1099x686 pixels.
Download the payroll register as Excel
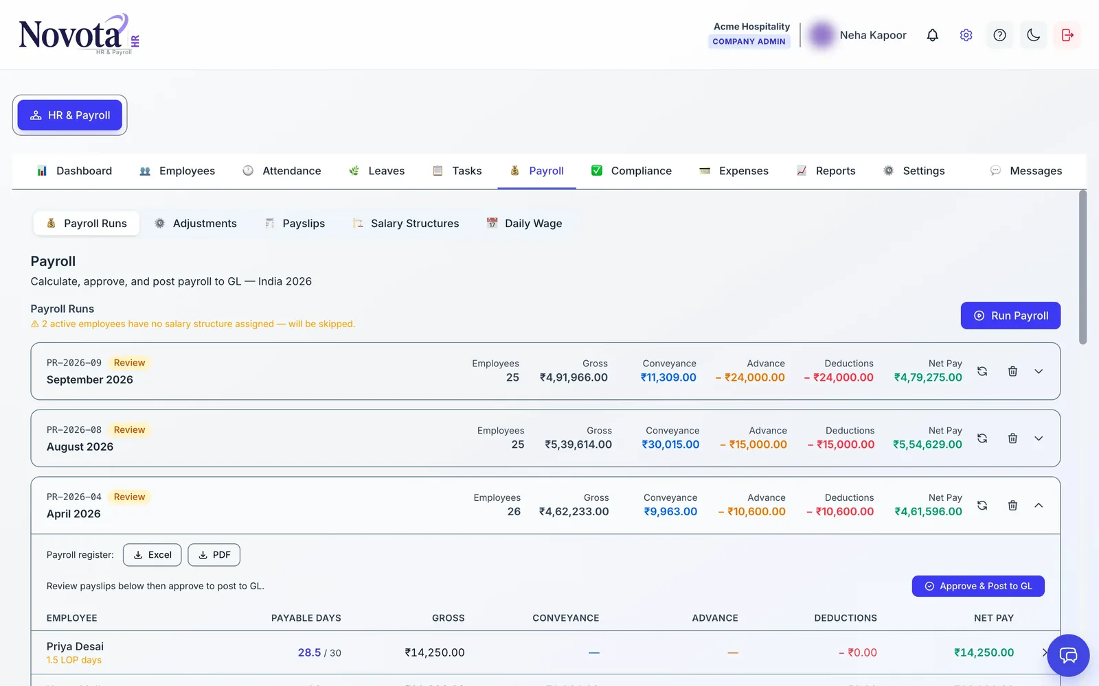click(x=152, y=555)
